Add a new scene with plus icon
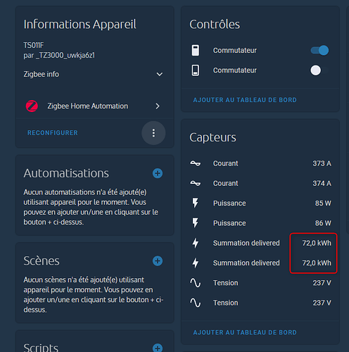This screenshot has height=352, width=349. [158, 261]
